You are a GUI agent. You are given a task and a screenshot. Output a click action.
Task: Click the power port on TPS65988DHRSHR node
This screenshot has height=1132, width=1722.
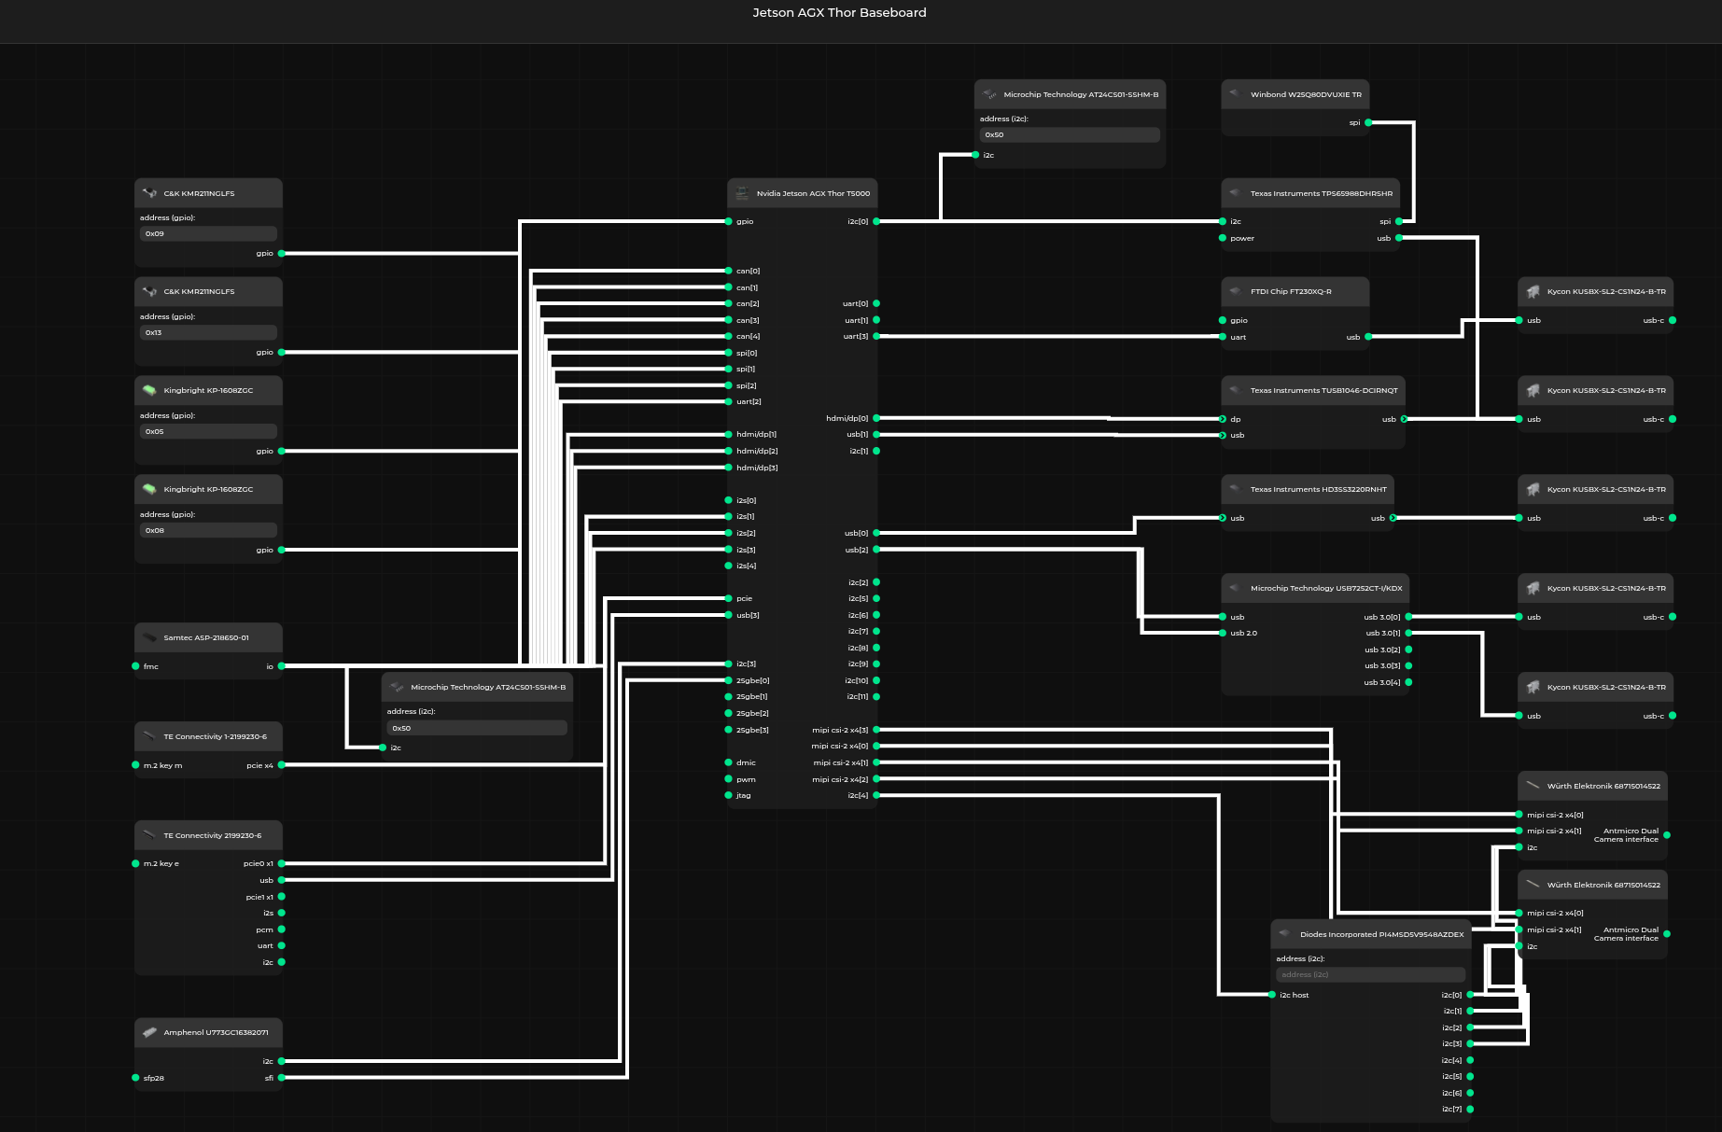point(1223,238)
